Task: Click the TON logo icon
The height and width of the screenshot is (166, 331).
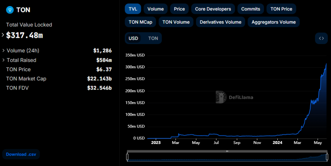Action: pos(10,10)
